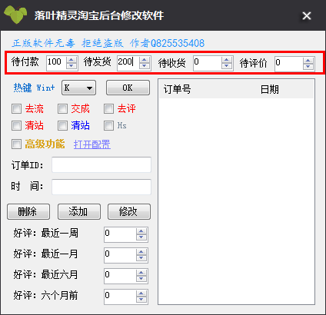Decrease the 待收货 value with down arrow

[x=227, y=66]
